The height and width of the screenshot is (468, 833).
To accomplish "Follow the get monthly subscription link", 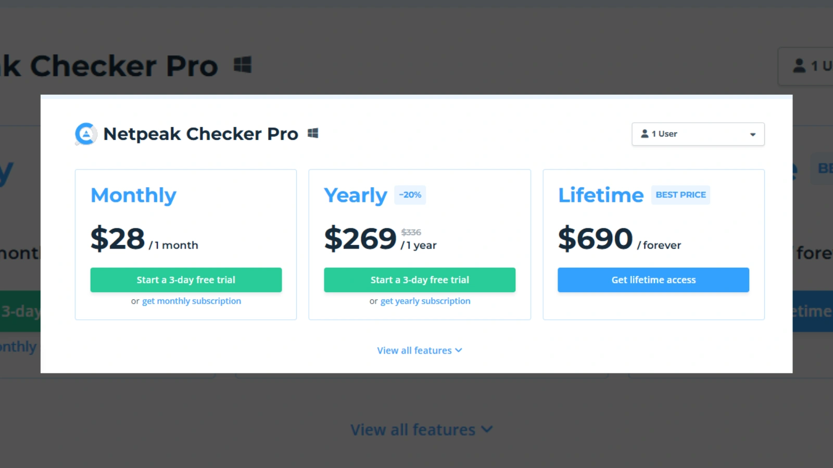I will tap(192, 301).
